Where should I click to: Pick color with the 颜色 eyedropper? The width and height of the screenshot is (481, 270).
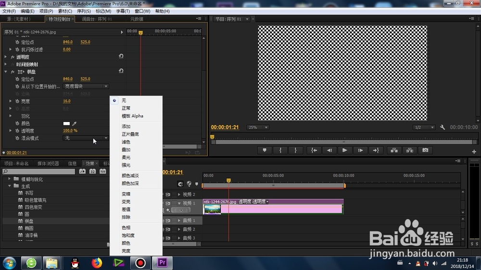coord(74,123)
